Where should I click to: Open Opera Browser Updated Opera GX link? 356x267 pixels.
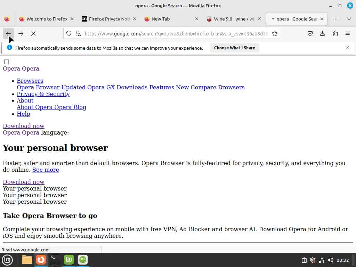click(131, 87)
